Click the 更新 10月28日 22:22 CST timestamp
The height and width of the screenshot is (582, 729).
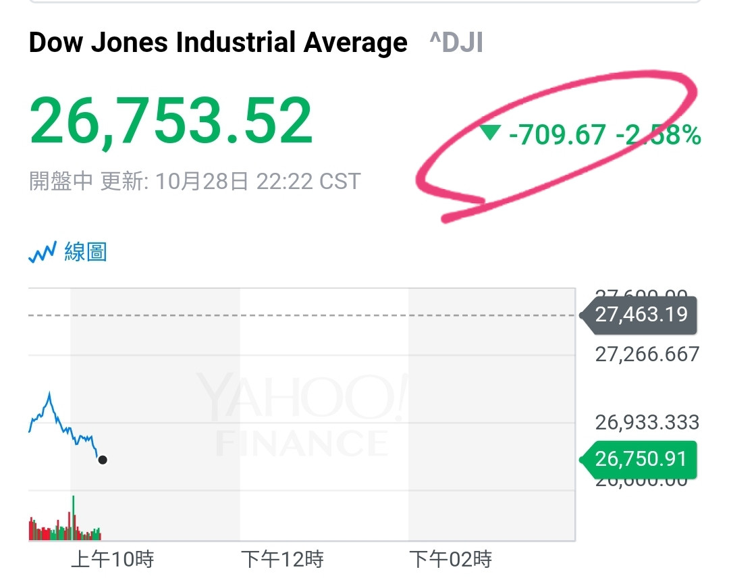click(x=230, y=182)
